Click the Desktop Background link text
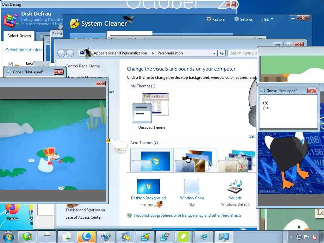The width and height of the screenshot is (324, 243). pyautogui.click(x=148, y=198)
